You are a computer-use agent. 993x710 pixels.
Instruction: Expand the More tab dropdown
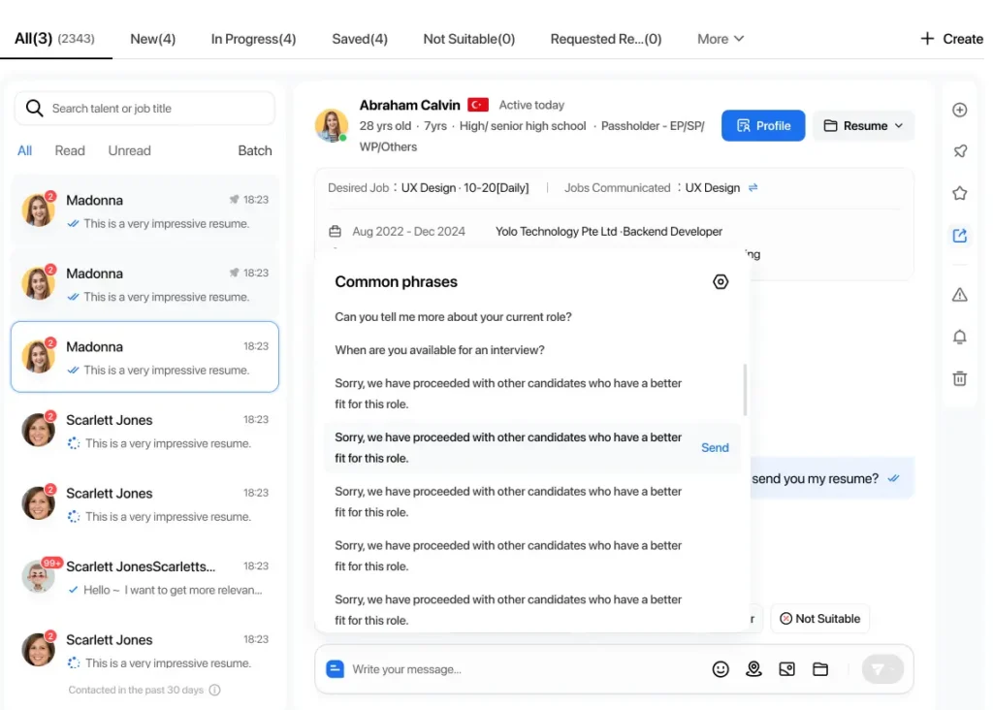(x=721, y=39)
